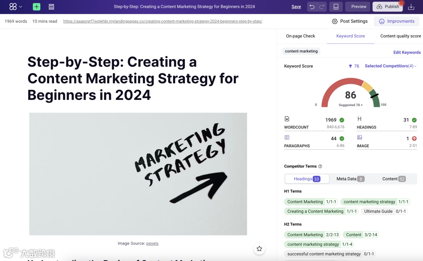The height and width of the screenshot is (261, 423).
Task: Click the Save link
Action: click(296, 7)
